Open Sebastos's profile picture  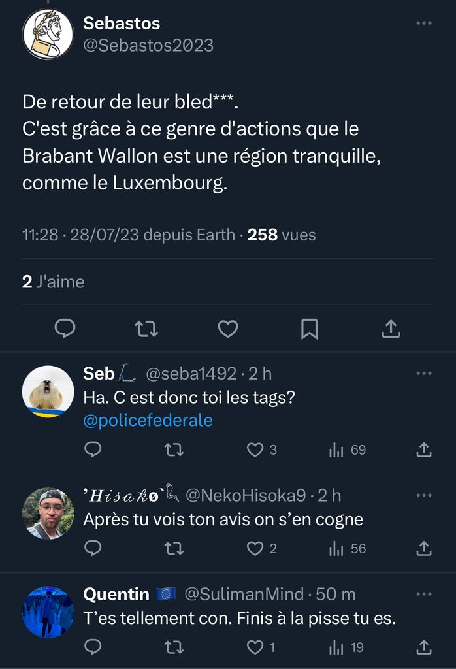[x=48, y=35]
